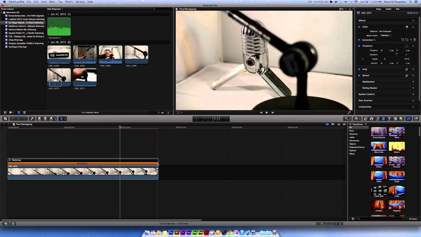Enable the Balance color checkbox

click(x=359, y=31)
